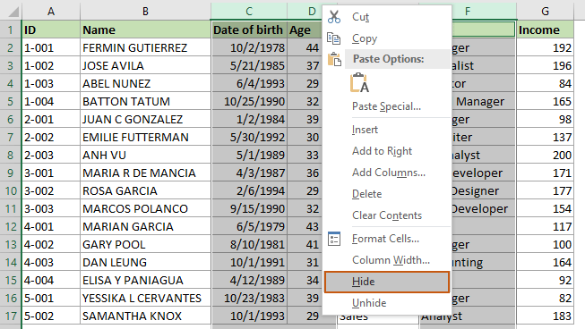Select Clear Contents option
The width and height of the screenshot is (585, 329).
pos(387,215)
